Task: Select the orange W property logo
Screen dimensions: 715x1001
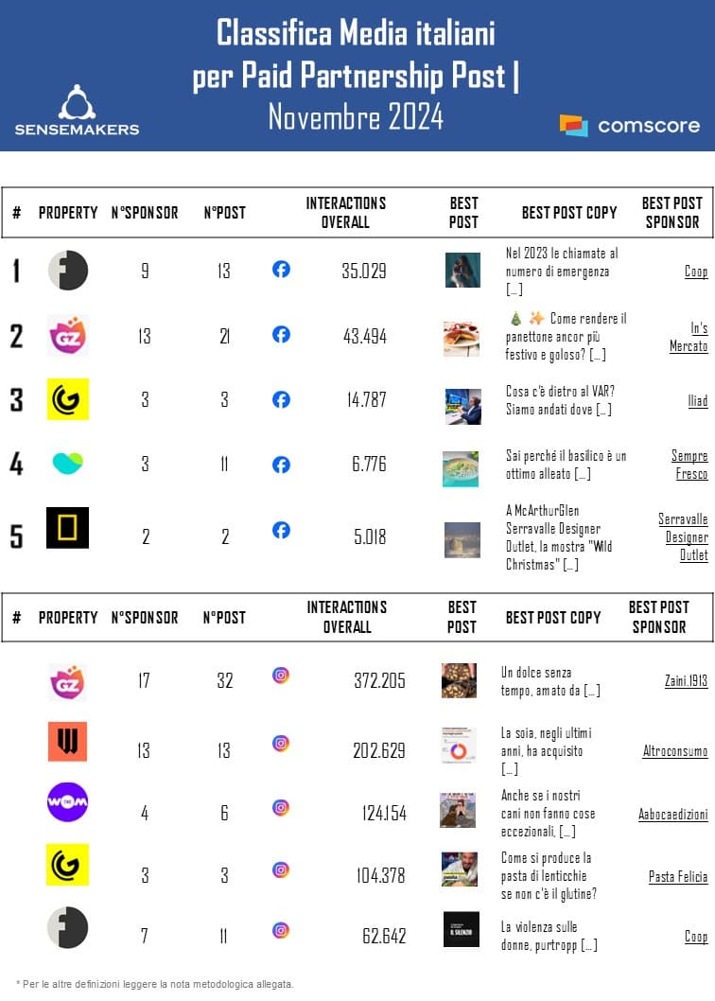Action: click(68, 742)
